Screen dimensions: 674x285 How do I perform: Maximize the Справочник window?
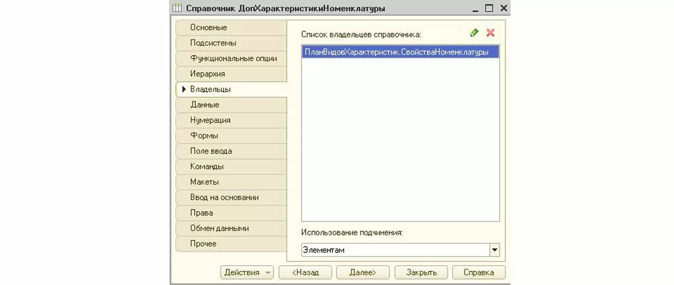click(489, 8)
